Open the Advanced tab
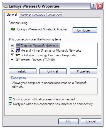The width and height of the screenshot is (106, 128). coord(55,15)
